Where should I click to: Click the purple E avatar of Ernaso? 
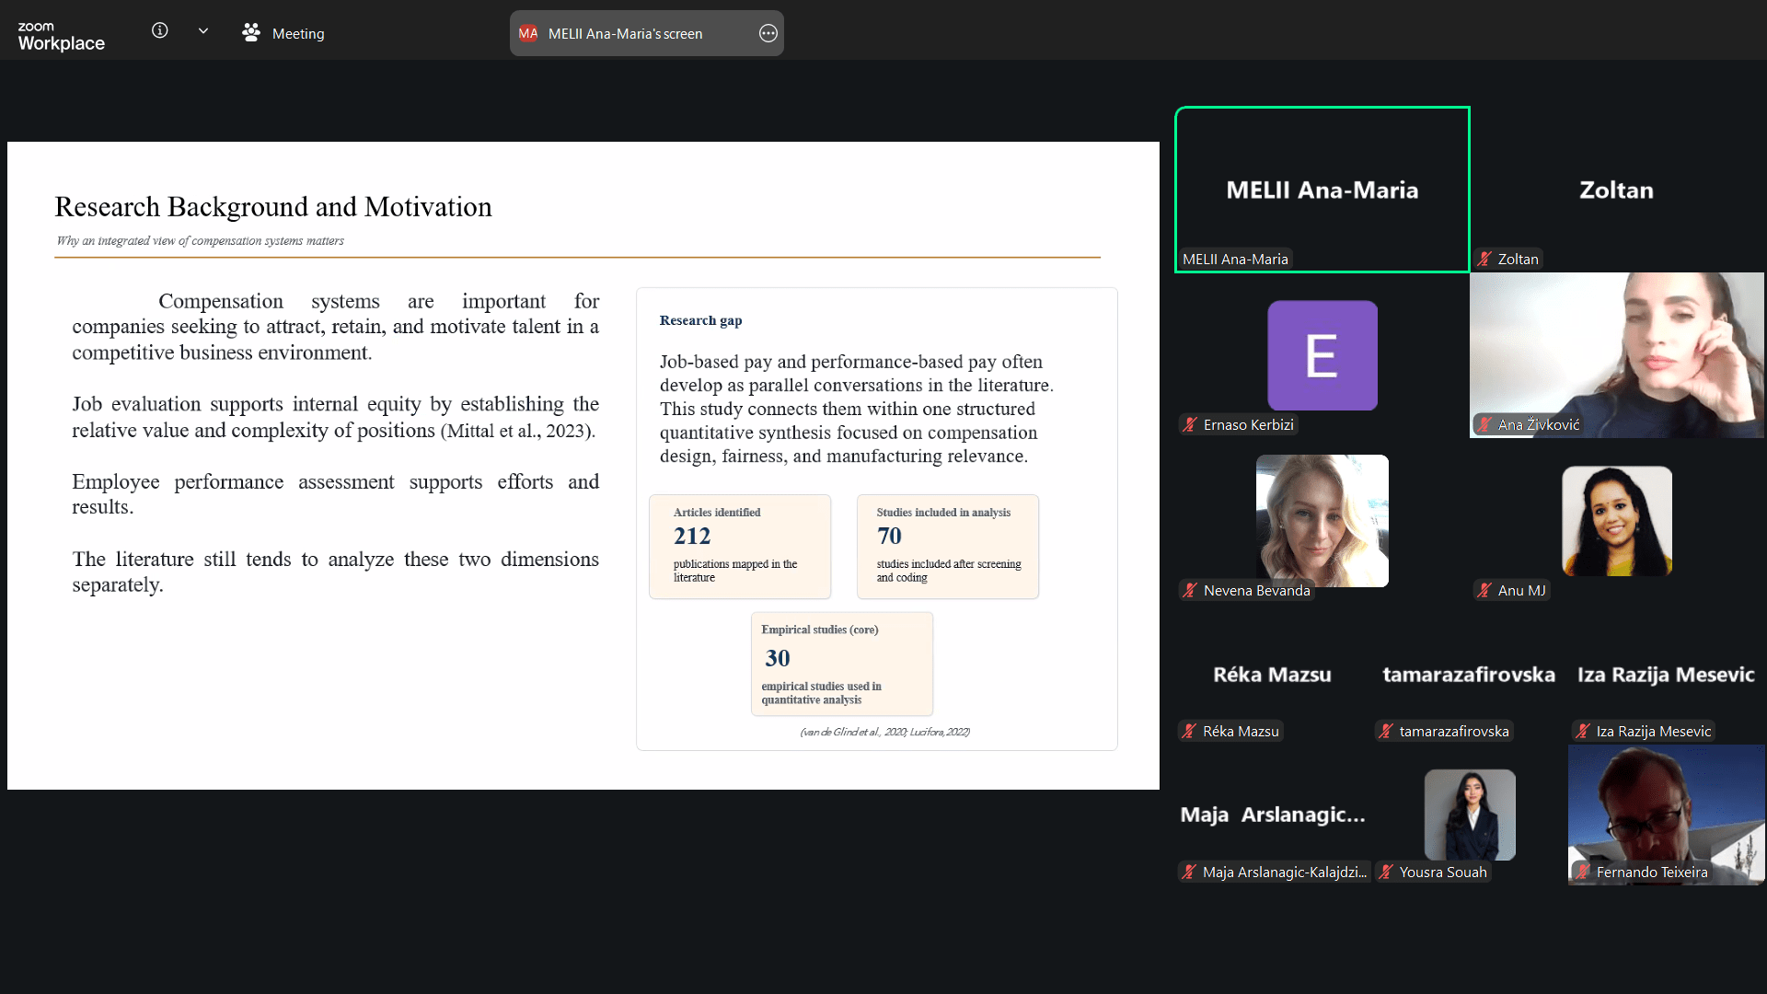(x=1322, y=355)
